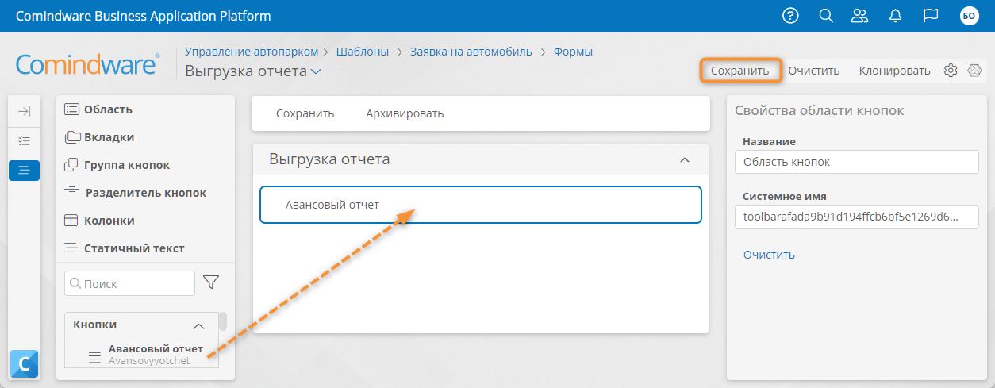Image resolution: width=995 pixels, height=388 pixels.
Task: Click Avansovyyotchet system name text
Action: pyautogui.click(x=149, y=361)
